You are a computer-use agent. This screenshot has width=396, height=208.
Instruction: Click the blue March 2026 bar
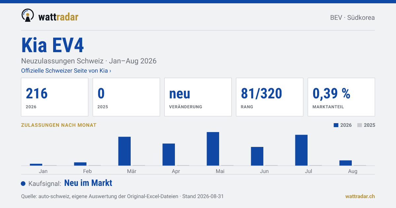point(124,151)
